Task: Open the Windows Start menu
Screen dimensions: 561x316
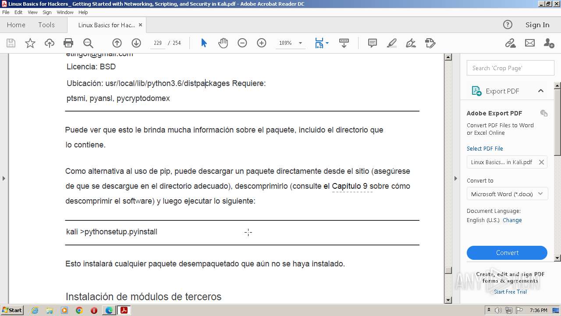Action: coord(12,310)
